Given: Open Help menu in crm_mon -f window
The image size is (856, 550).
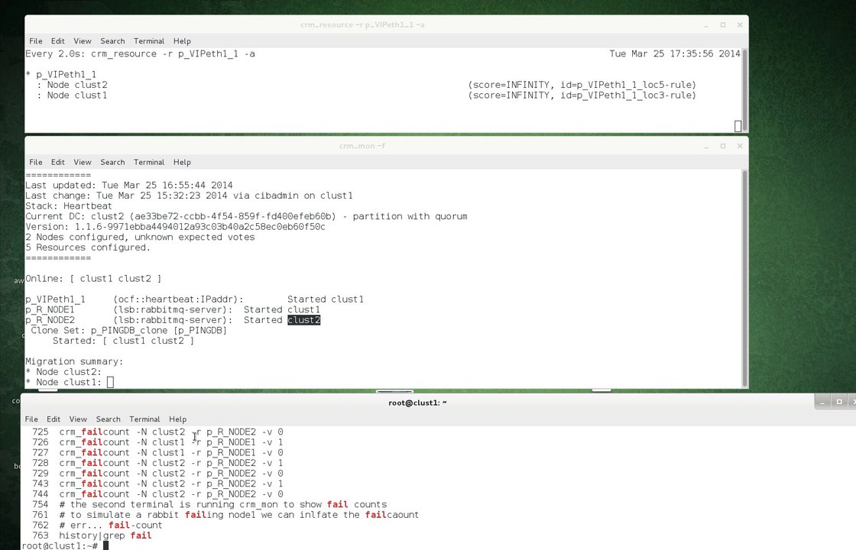Looking at the screenshot, I should click(x=182, y=162).
